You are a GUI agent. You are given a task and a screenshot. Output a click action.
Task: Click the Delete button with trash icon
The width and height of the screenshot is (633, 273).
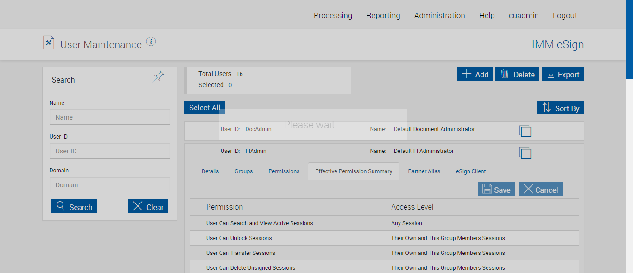point(517,74)
